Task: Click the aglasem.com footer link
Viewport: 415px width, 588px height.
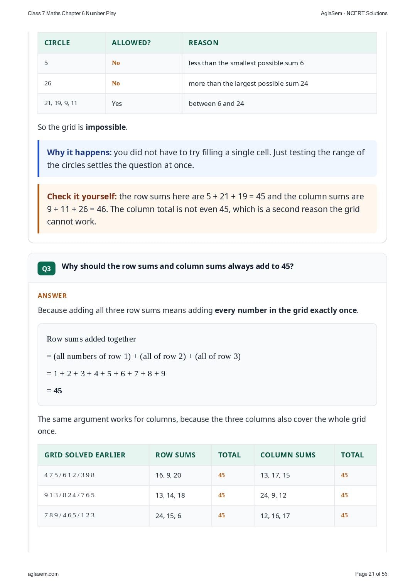Action: tap(43, 574)
